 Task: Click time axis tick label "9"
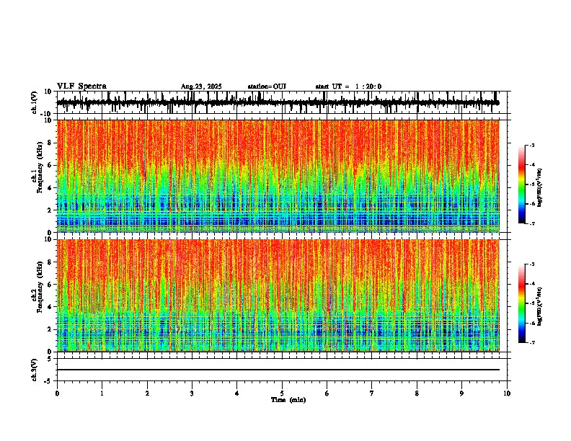pos(461,393)
